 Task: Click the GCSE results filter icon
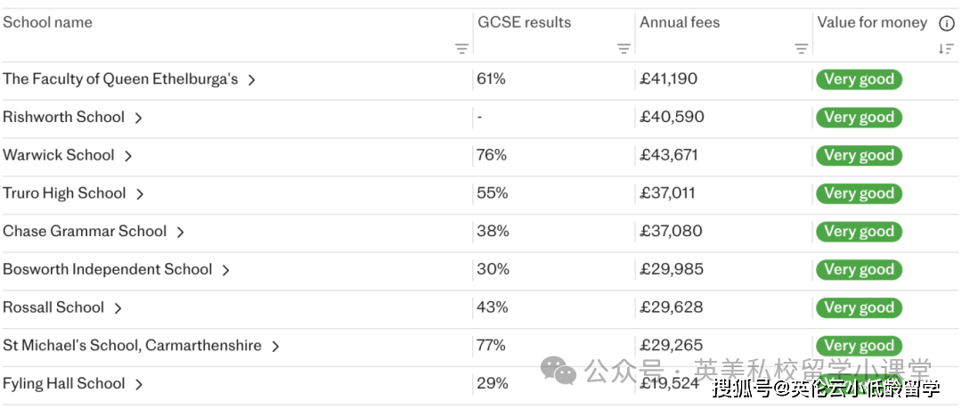pyautogui.click(x=624, y=49)
